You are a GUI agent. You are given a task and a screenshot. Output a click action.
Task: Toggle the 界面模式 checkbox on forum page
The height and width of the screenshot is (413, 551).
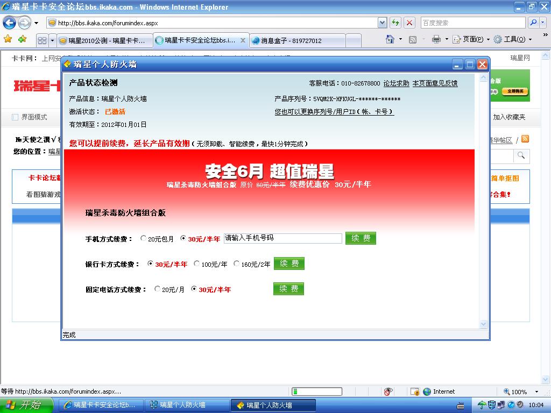click(15, 117)
